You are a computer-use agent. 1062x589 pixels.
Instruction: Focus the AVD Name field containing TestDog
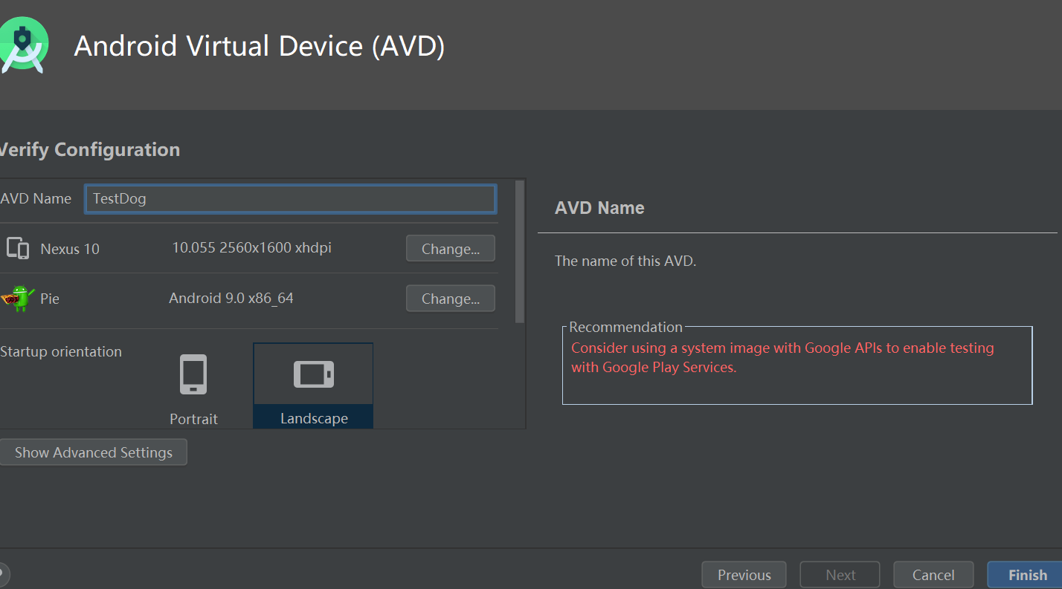click(x=290, y=199)
